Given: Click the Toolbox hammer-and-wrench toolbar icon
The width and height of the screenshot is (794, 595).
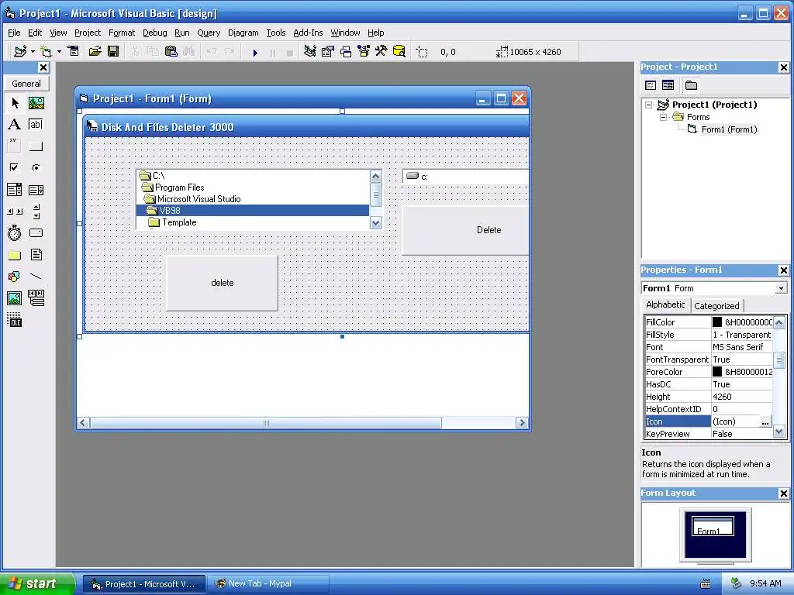Looking at the screenshot, I should point(381,51).
